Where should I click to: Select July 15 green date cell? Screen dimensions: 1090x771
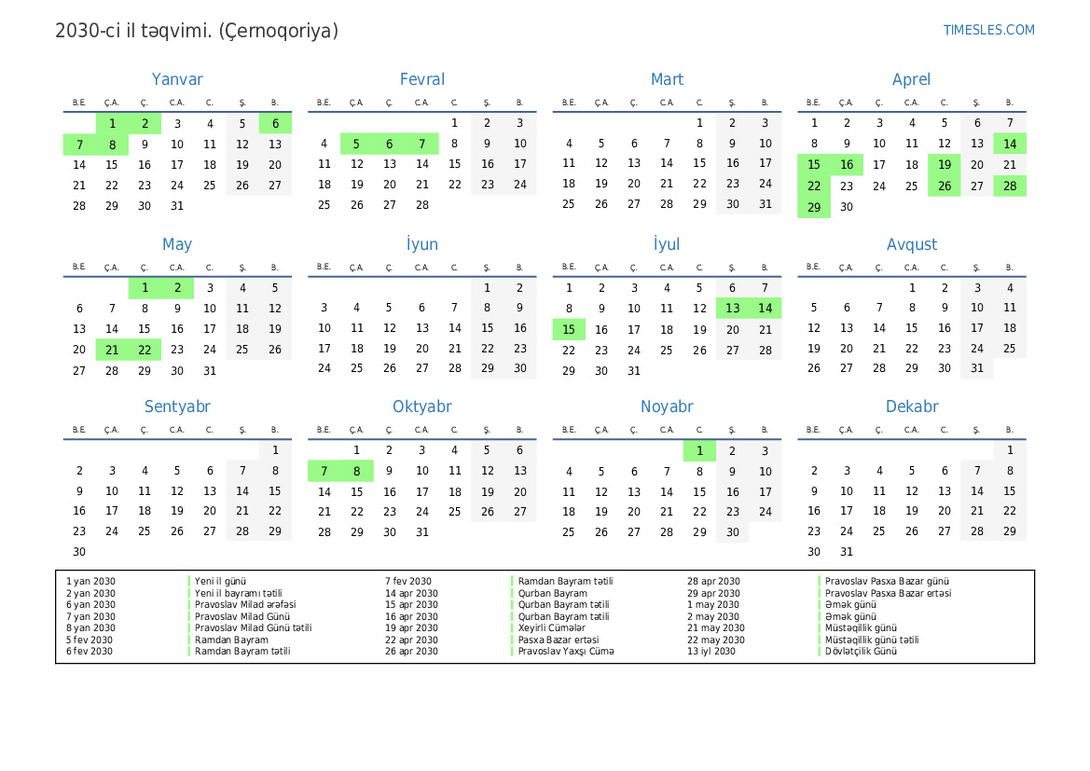(569, 329)
